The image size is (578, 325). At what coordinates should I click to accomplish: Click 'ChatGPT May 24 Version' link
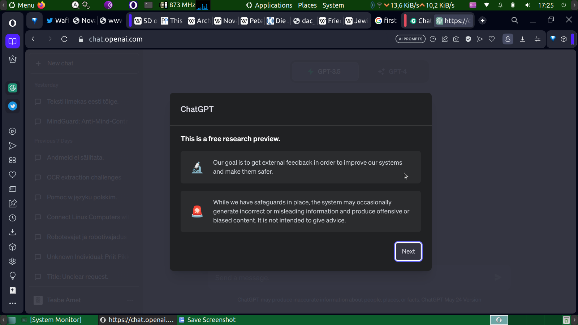(451, 300)
